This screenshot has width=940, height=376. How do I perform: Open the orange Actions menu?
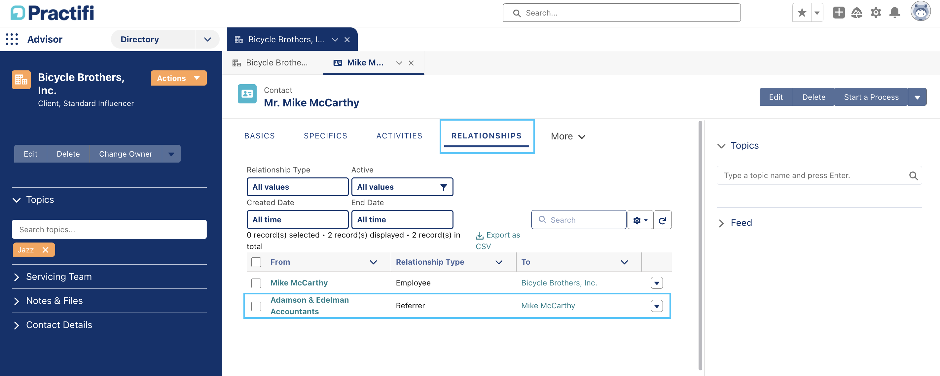(x=179, y=78)
